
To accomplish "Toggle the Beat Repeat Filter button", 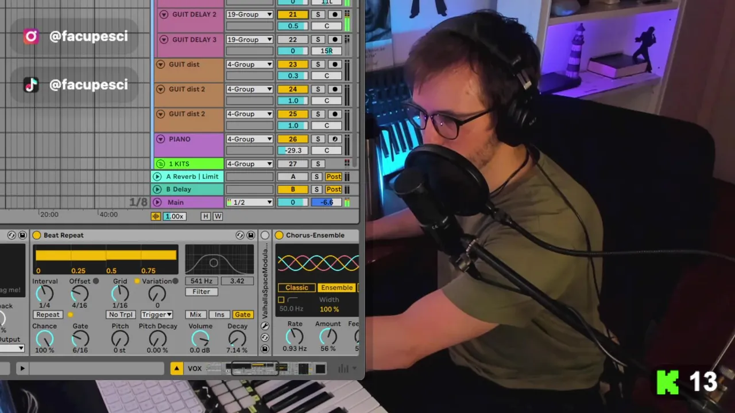I will (201, 291).
